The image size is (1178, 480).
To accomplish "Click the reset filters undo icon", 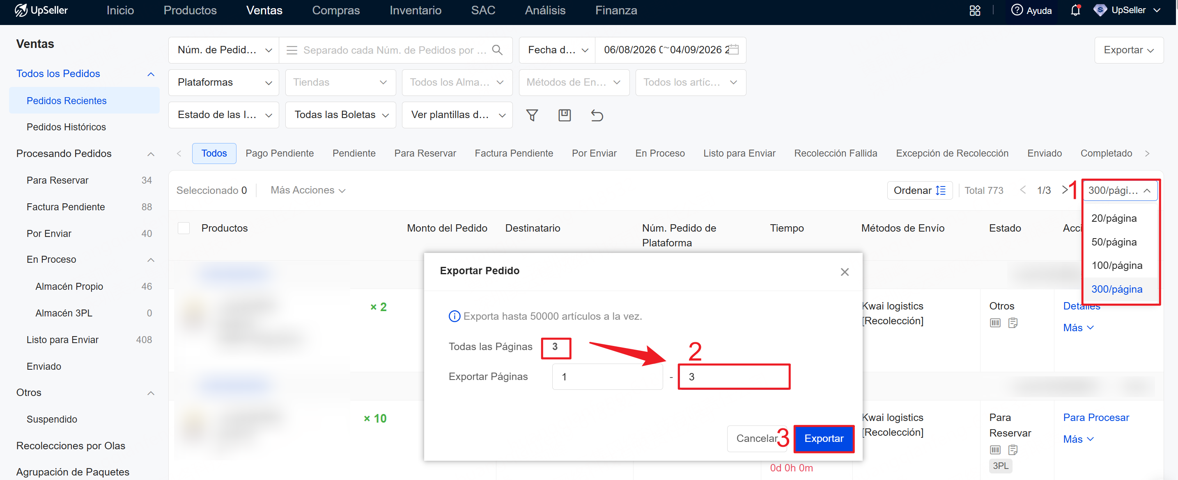I will [x=597, y=115].
